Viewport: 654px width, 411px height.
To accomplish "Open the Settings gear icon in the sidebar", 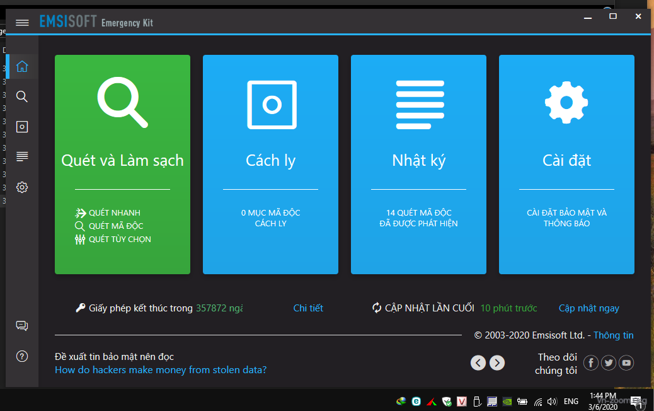I will pyautogui.click(x=22, y=187).
